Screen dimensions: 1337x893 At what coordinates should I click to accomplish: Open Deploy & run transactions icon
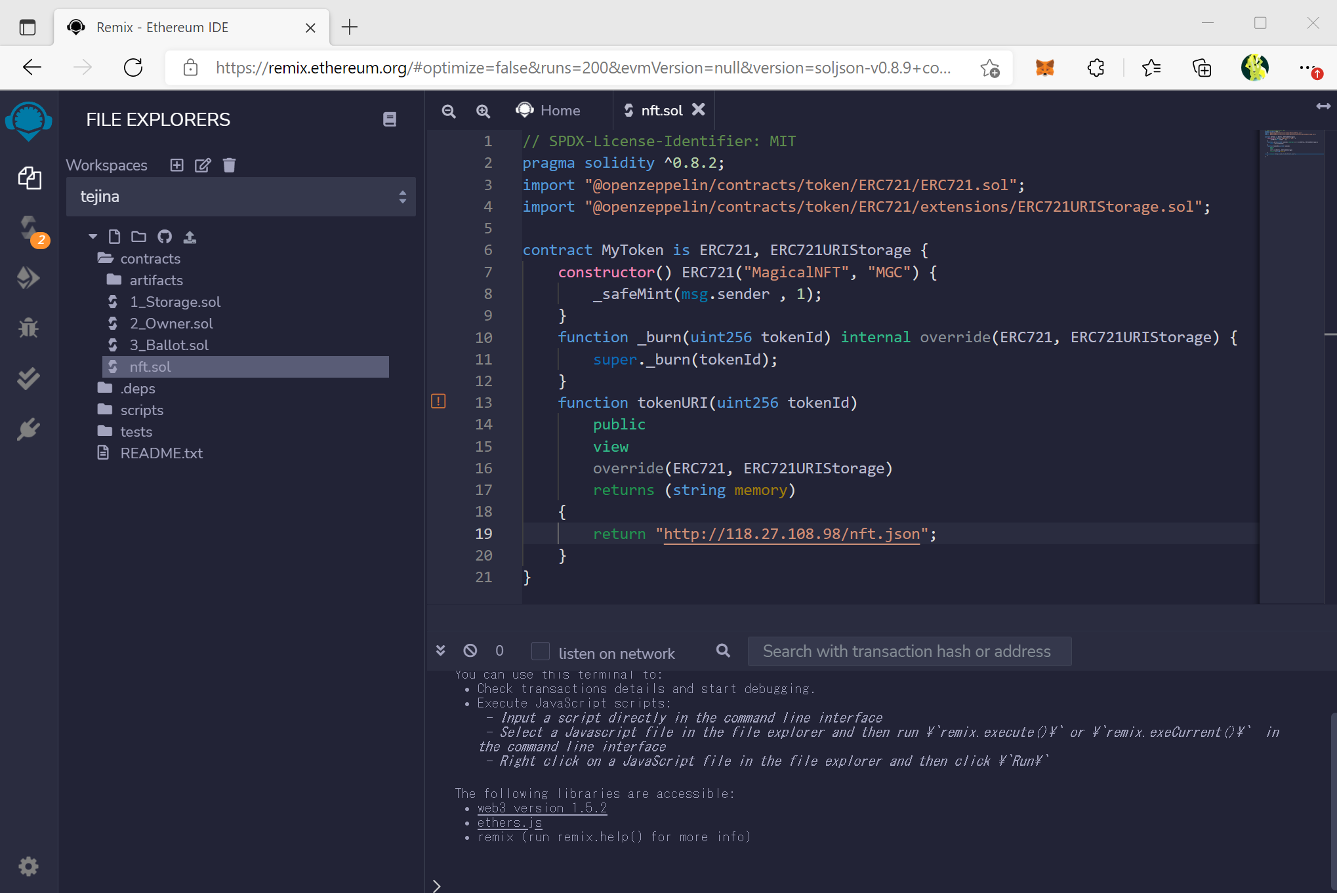(x=28, y=278)
